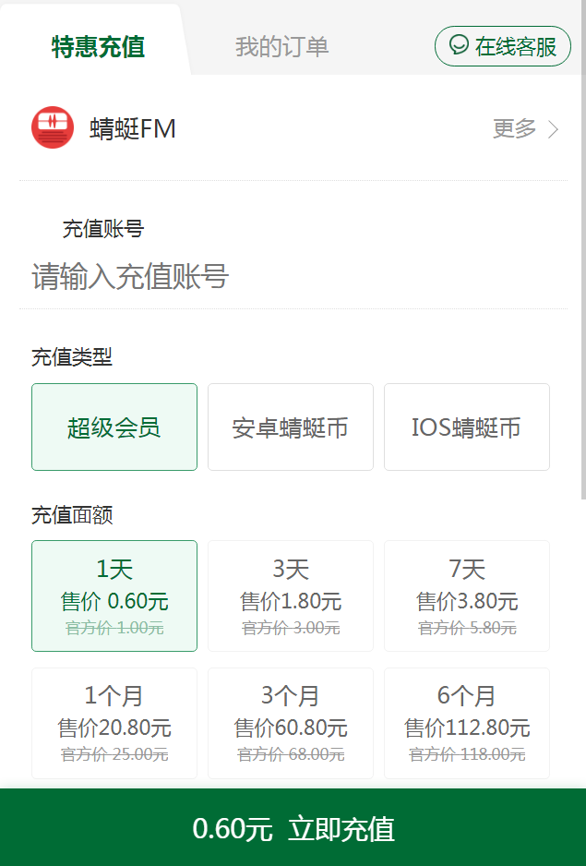Image resolution: width=586 pixels, height=866 pixels.
Task: Choose the 7天 3.80元 option
Action: coord(467,596)
